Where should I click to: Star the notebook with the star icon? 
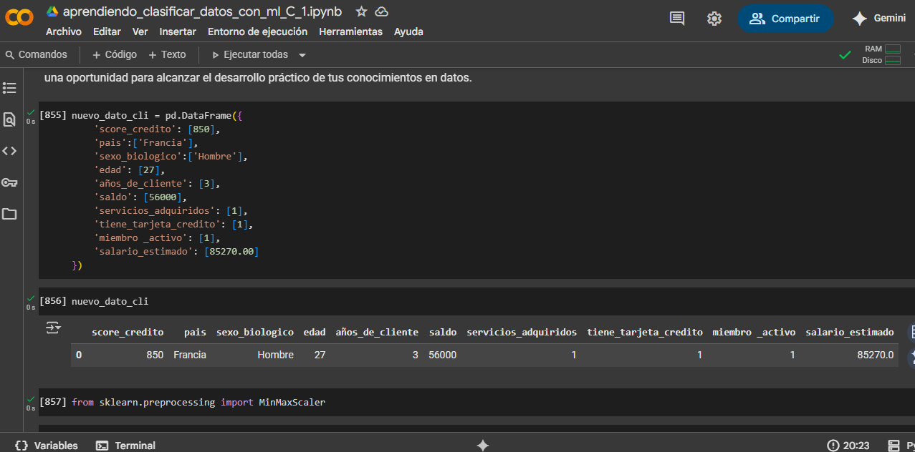362,11
